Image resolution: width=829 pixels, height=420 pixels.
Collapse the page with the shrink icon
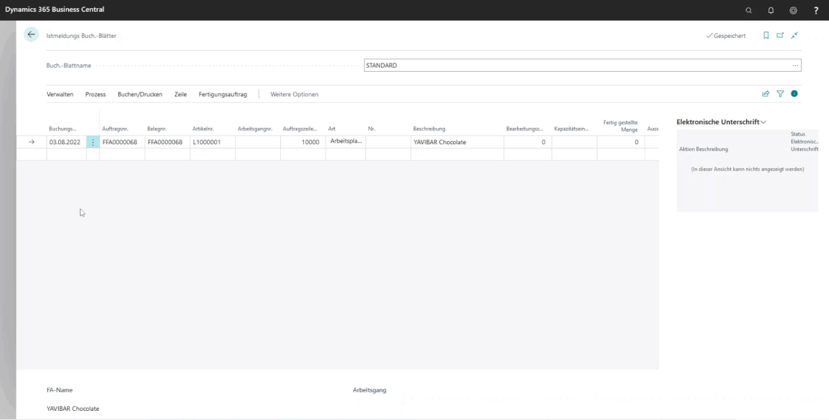794,35
